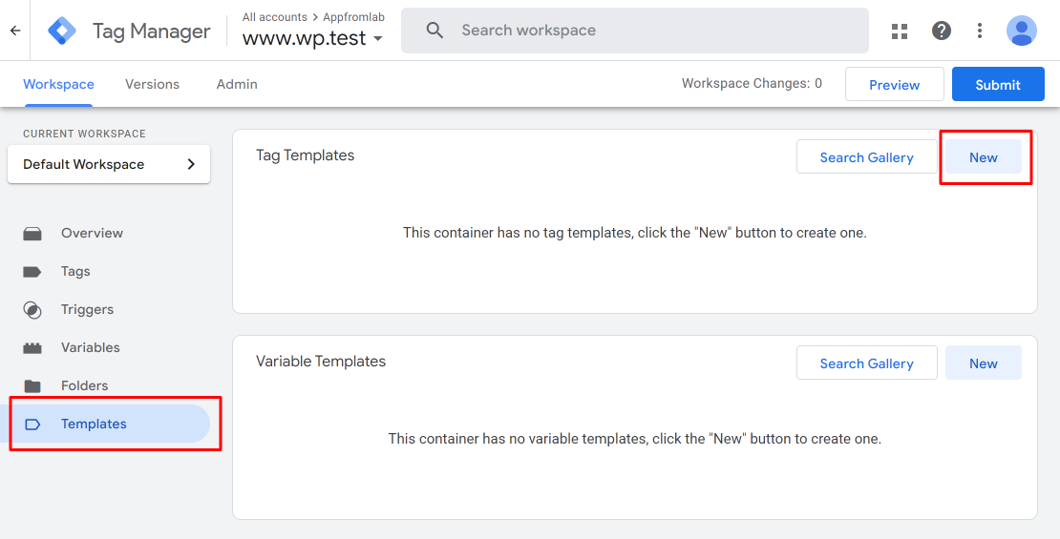The height and width of the screenshot is (539, 1060).
Task: Click the Variables icon in sidebar
Action: (x=32, y=348)
